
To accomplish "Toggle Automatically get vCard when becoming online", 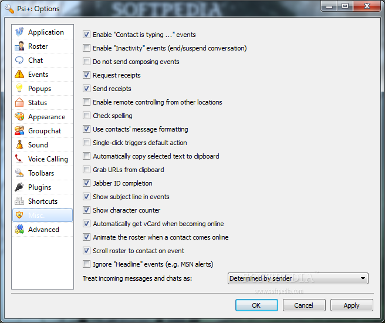I will (x=86, y=224).
